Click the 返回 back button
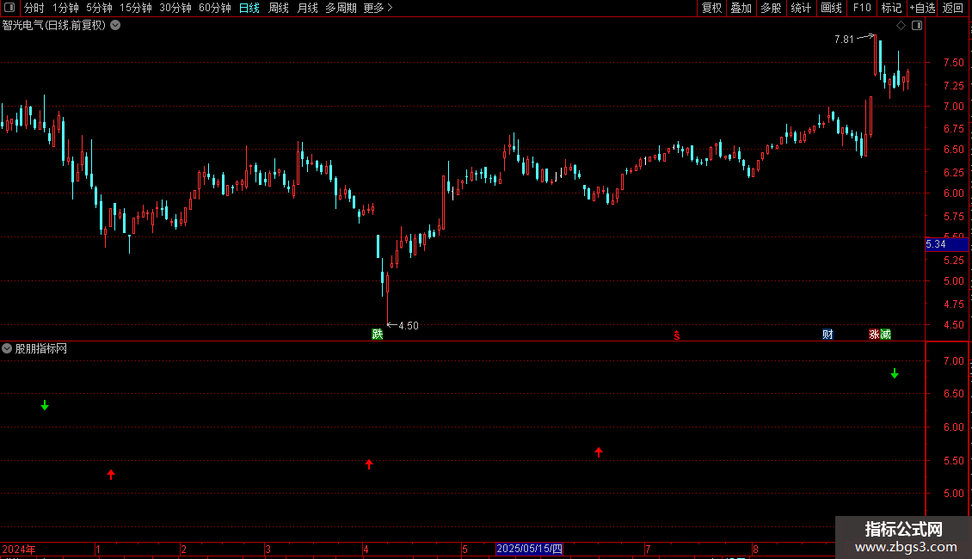Screen dimensions: 972x559 coord(953,8)
